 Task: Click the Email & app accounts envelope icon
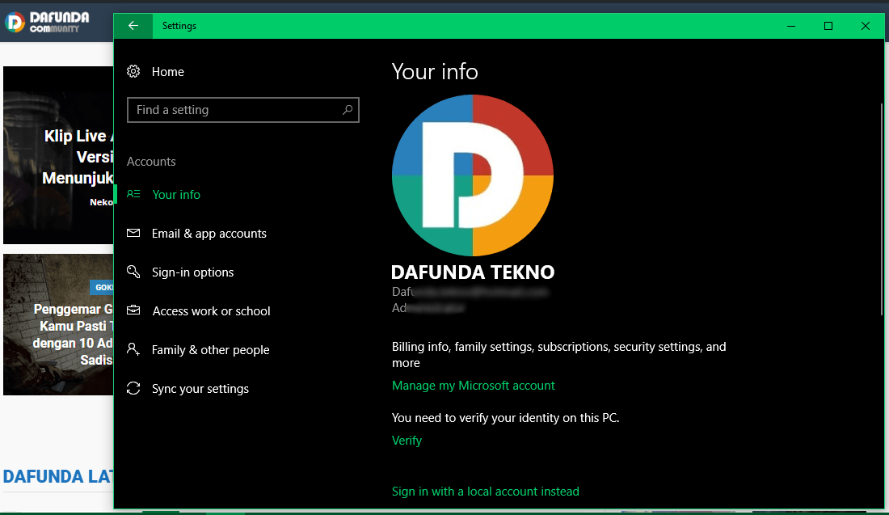[x=134, y=234]
